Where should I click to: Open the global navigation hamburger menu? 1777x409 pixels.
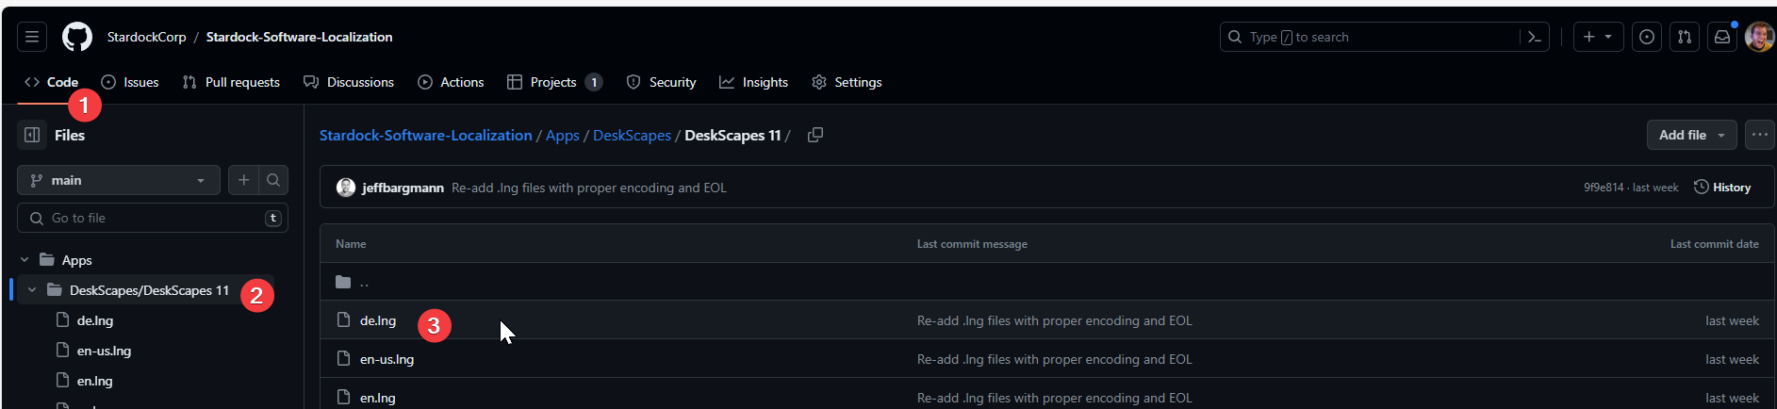pos(32,37)
